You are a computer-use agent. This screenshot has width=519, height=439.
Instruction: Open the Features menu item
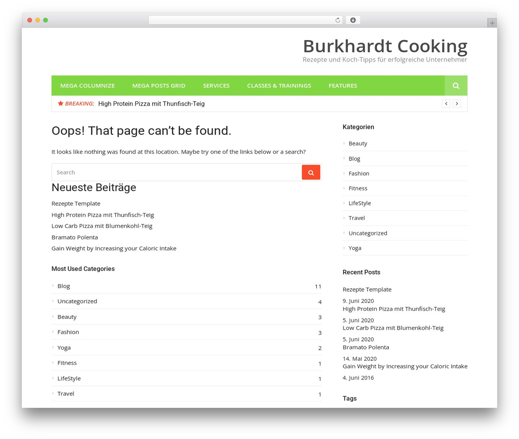[343, 85]
